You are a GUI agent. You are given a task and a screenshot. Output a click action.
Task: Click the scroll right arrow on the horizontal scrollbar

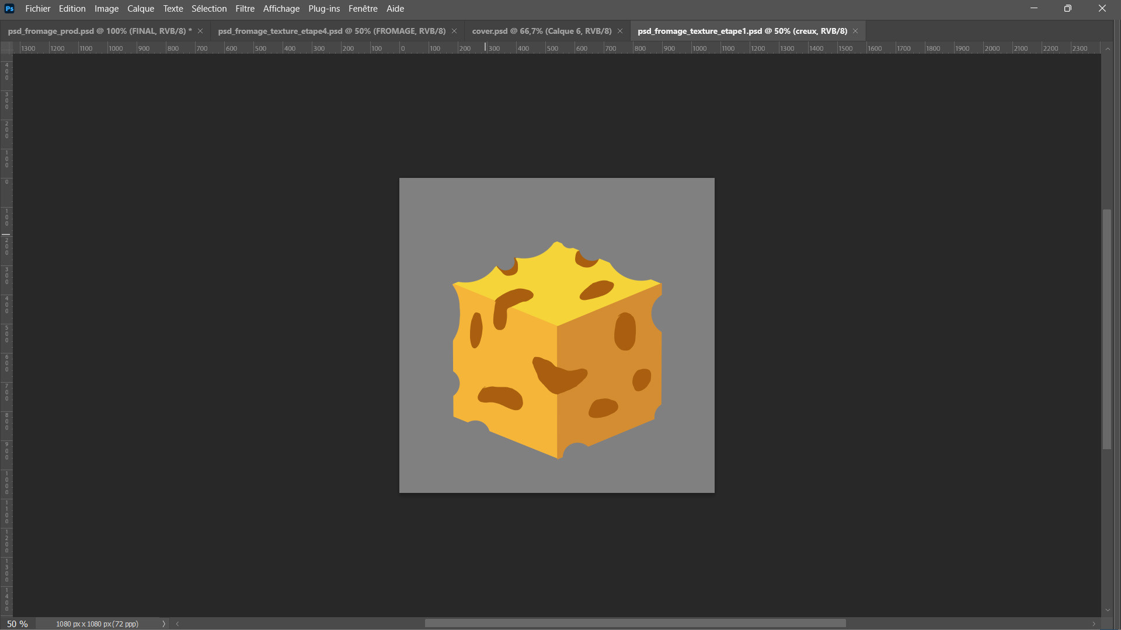[x=1094, y=624]
